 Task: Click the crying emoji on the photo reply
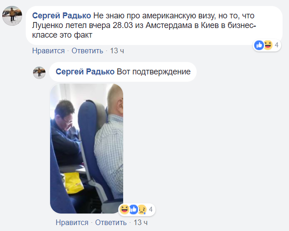pyautogui.click(x=142, y=209)
